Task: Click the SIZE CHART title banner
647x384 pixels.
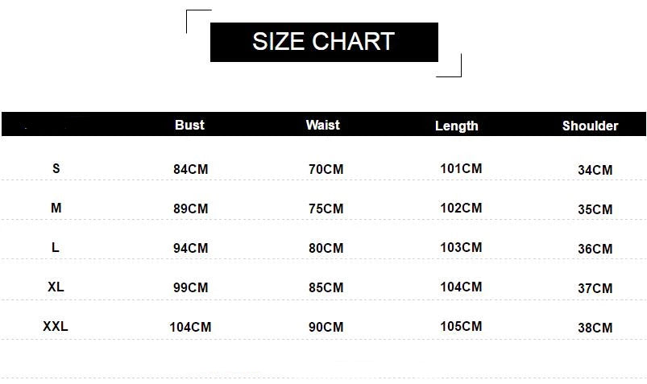Action: (x=324, y=42)
